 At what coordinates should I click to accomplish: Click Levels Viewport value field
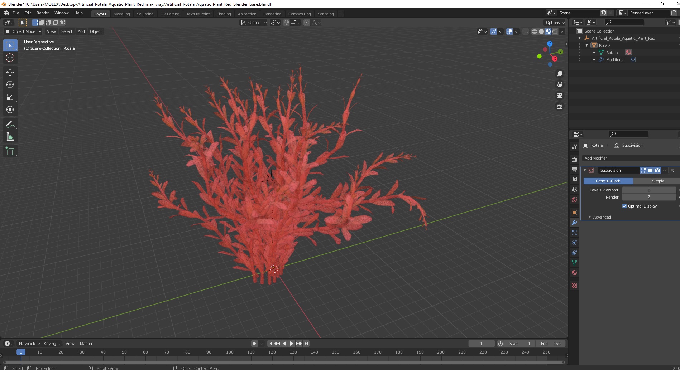[x=649, y=190]
